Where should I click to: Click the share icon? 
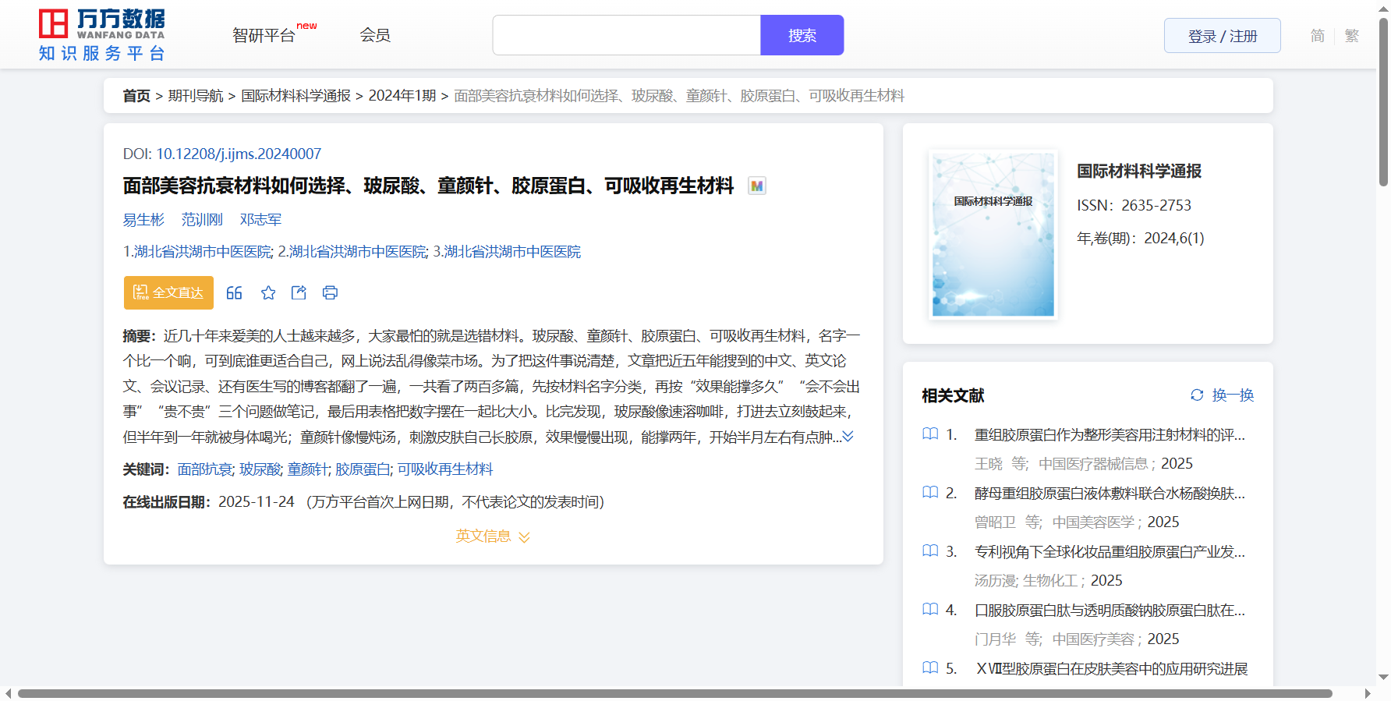click(299, 293)
